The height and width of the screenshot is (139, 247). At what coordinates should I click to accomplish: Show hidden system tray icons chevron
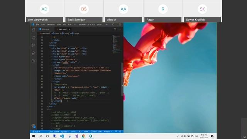click(178, 136)
